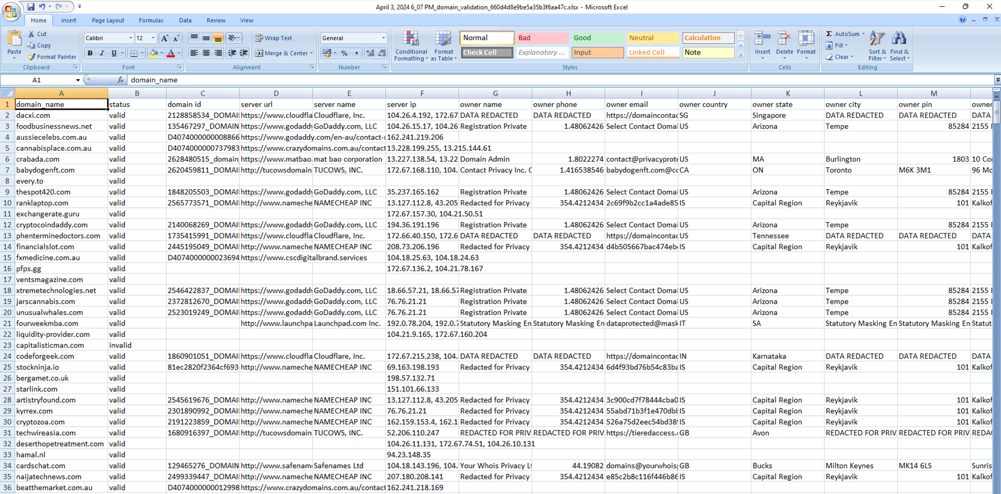Open Format as Table dropdown
Image resolution: width=1001 pixels, height=494 pixels.
pos(444,46)
